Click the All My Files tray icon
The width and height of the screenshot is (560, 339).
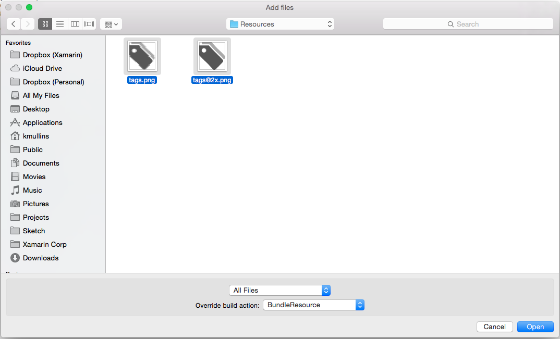pyautogui.click(x=15, y=95)
